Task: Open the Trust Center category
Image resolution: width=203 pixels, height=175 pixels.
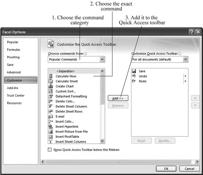Action: 16,96
